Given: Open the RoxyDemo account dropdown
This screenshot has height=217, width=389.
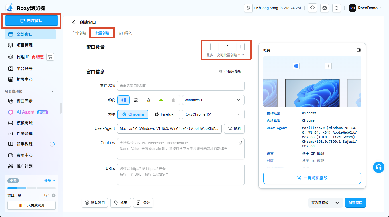Looking at the screenshot, I should point(366,8).
